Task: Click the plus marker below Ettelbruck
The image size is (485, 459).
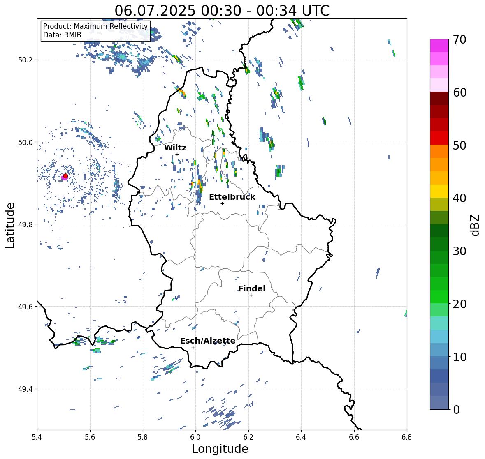Action: pyautogui.click(x=222, y=203)
